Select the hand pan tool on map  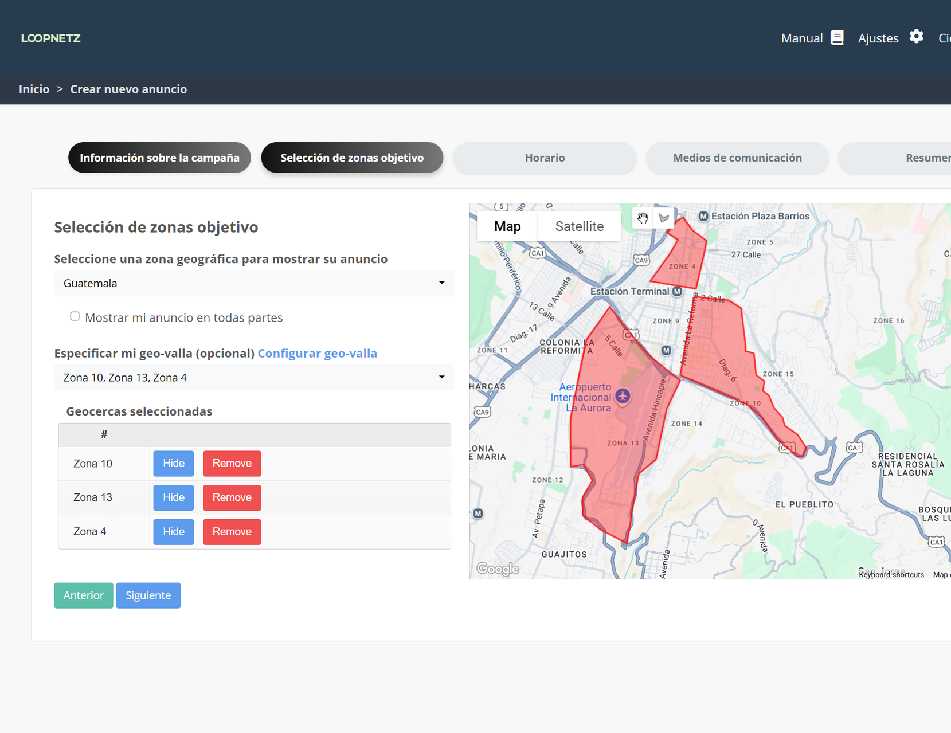pos(643,218)
